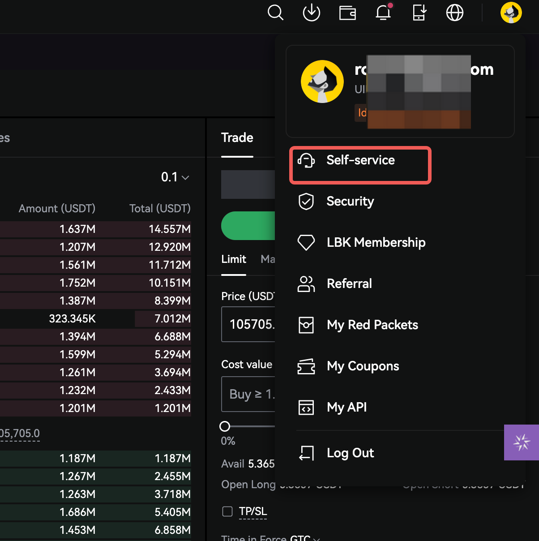Open Security menu item
The width and height of the screenshot is (539, 541).
(350, 202)
